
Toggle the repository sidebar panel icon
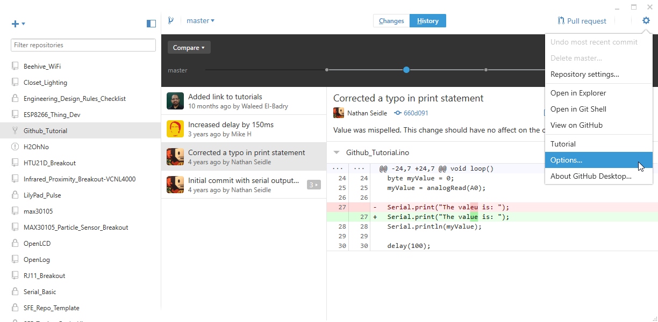[x=151, y=24]
